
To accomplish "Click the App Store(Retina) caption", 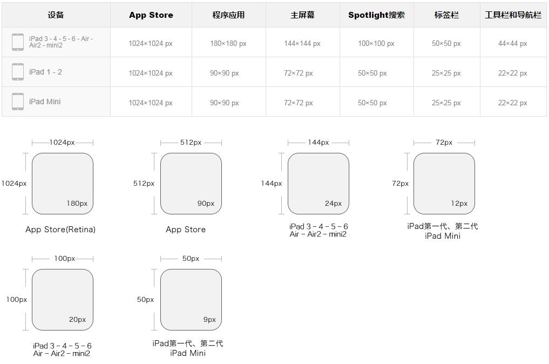I will [60, 230].
